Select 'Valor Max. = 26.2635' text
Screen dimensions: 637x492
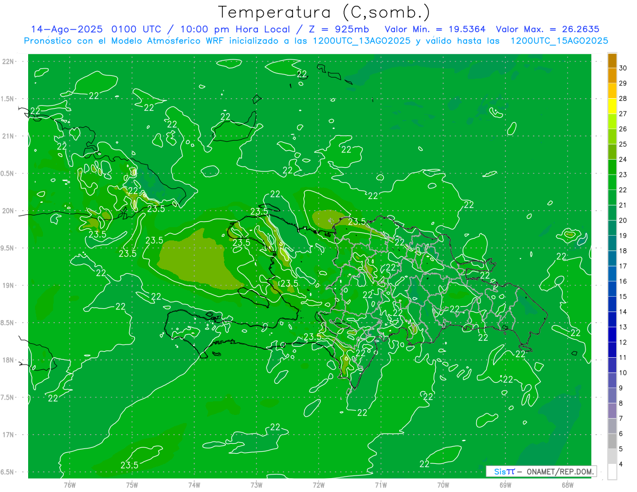click(548, 29)
